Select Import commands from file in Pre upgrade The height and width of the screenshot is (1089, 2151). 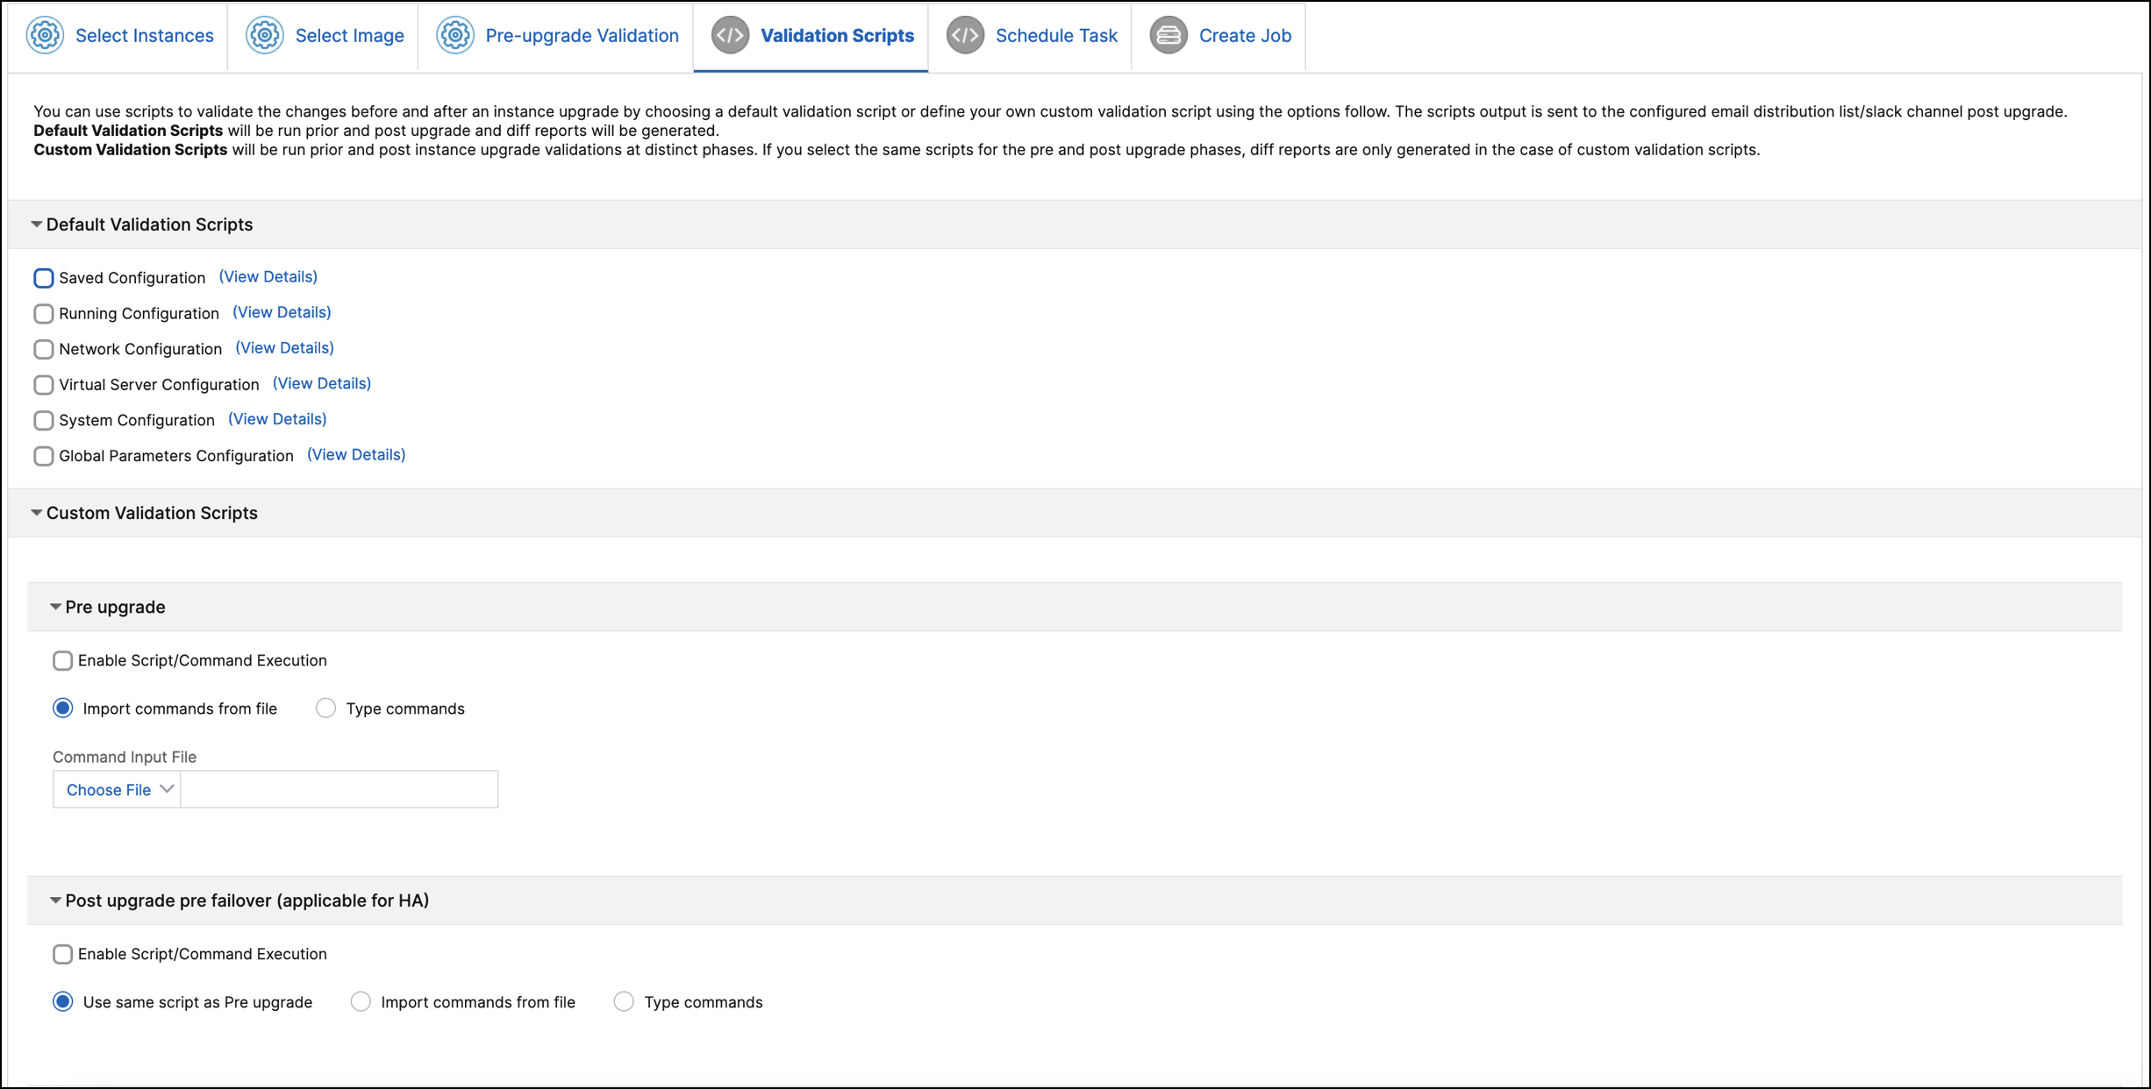coord(62,708)
